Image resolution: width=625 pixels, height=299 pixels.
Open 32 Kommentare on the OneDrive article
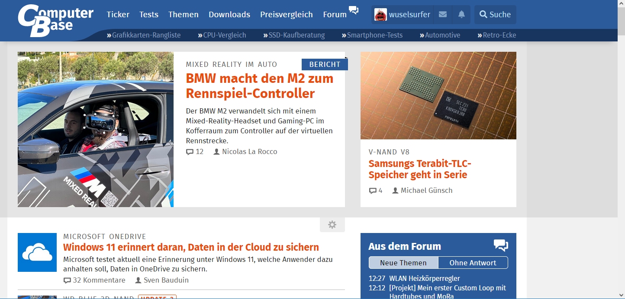tap(94, 280)
